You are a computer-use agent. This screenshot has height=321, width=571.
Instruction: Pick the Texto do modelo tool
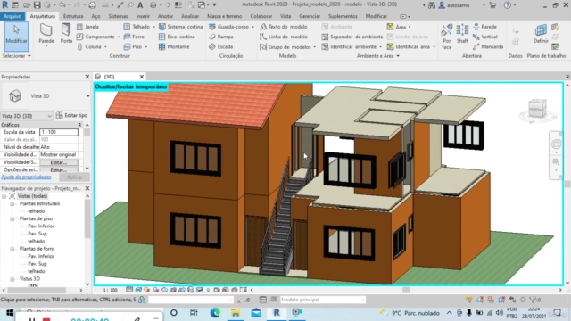tap(284, 27)
